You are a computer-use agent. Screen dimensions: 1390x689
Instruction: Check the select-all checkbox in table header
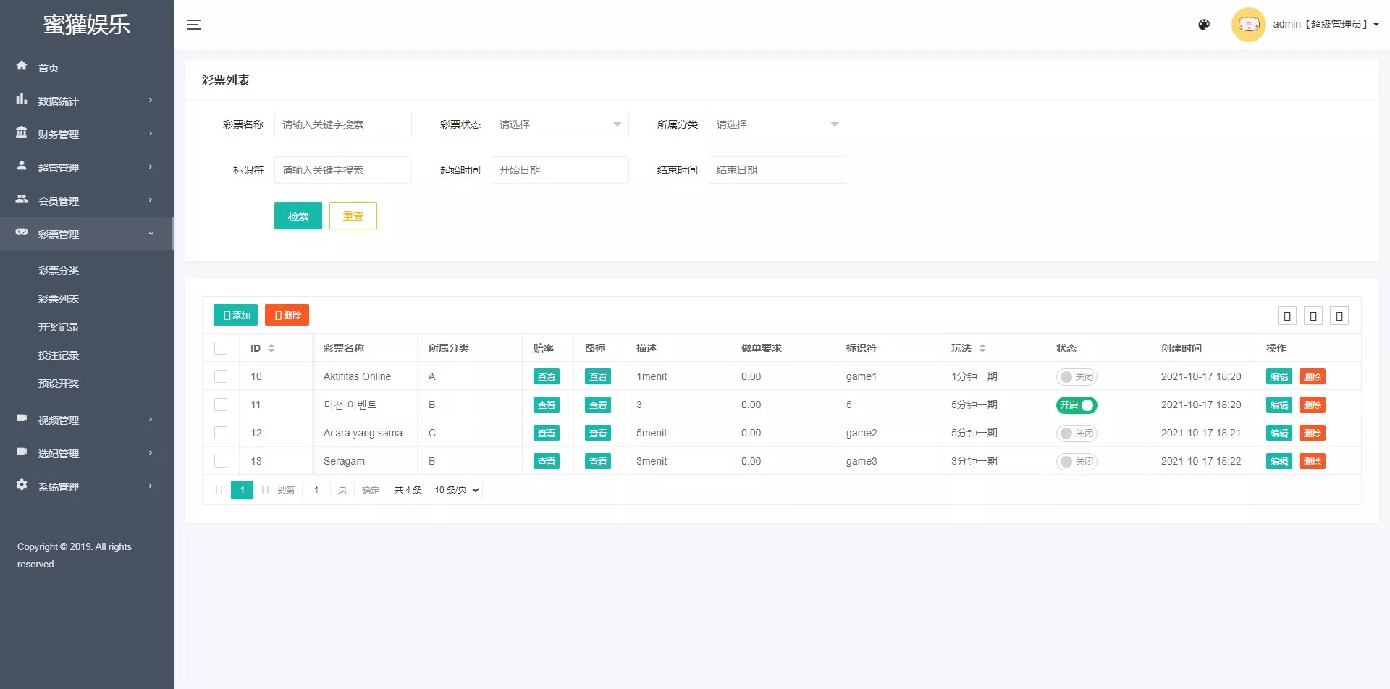tap(221, 348)
